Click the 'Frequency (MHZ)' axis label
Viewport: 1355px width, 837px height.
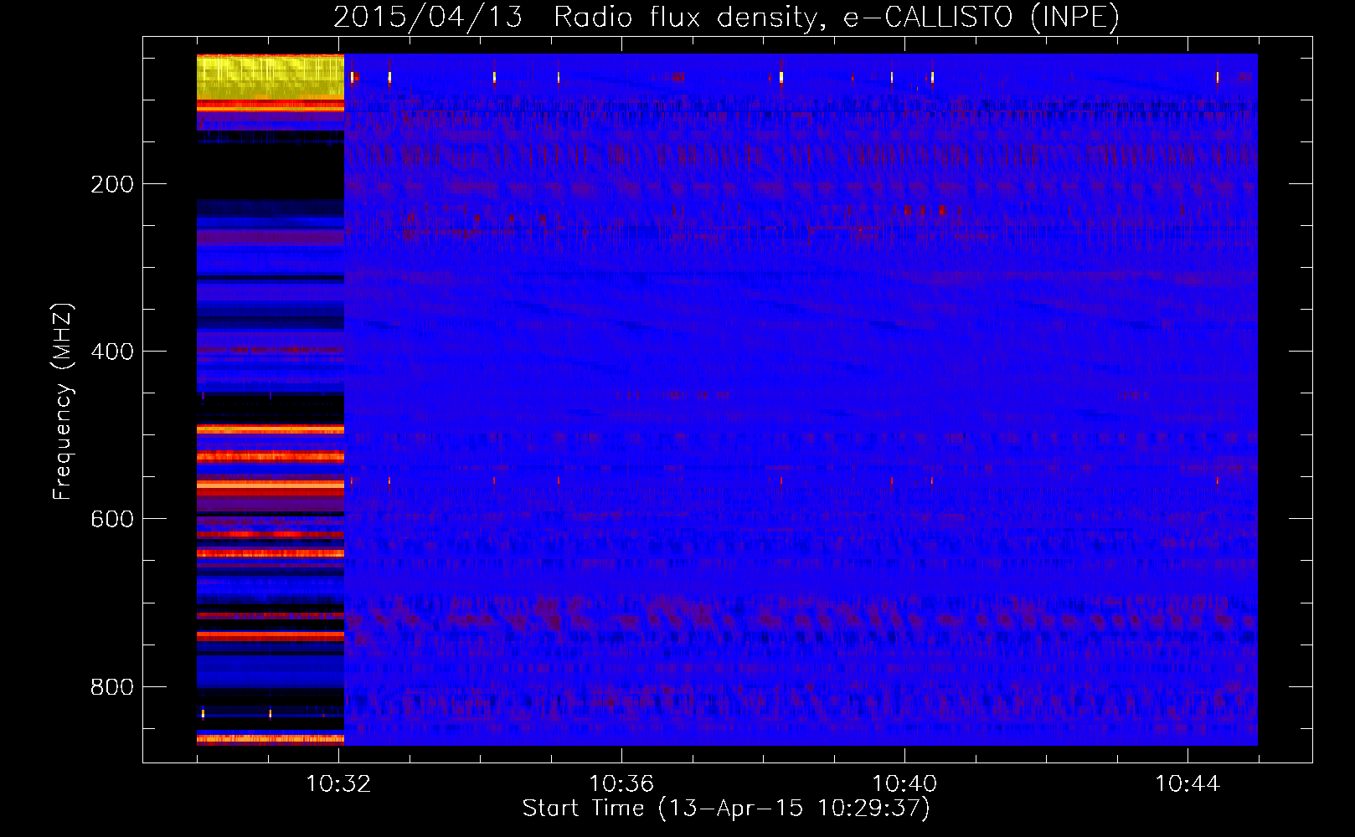click(x=63, y=402)
